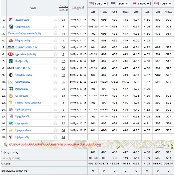Toggle favorite star for Ամերիաբանկ row

(55, 82)
